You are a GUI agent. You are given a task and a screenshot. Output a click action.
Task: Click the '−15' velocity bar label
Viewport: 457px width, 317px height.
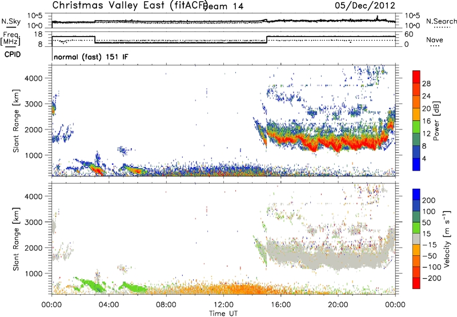pos(430,245)
